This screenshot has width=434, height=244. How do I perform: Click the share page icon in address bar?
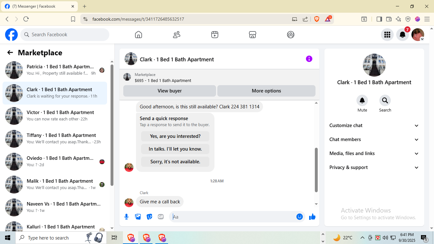click(305, 19)
